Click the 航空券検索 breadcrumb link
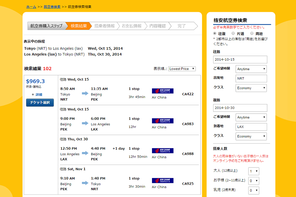 tap(52, 7)
